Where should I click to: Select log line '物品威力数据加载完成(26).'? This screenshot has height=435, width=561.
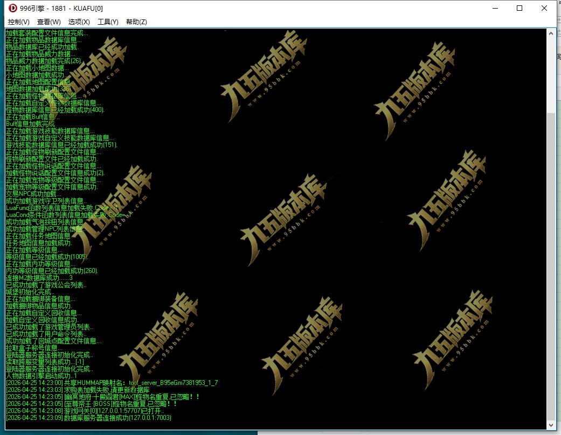click(44, 61)
